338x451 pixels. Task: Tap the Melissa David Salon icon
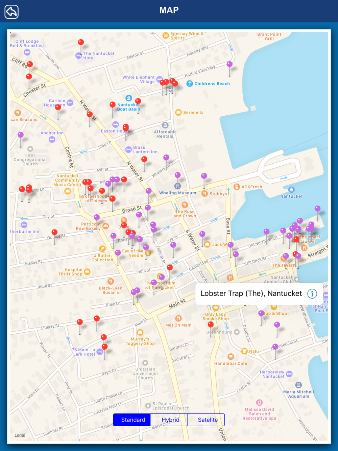pos(259,402)
